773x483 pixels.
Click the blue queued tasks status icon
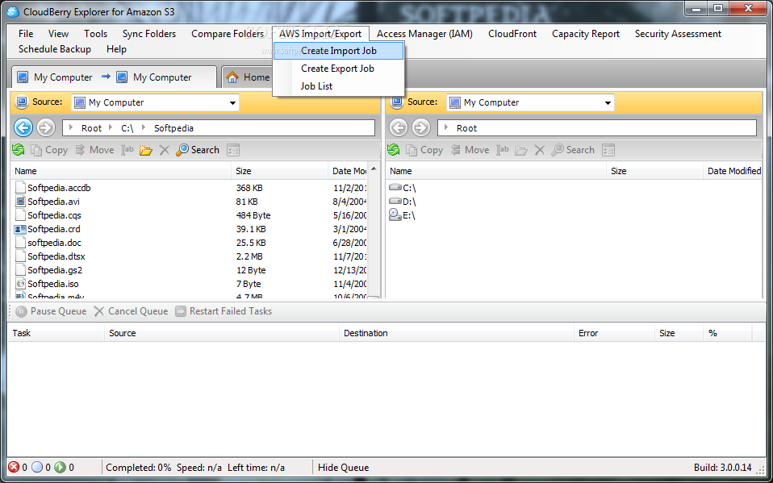(37, 467)
